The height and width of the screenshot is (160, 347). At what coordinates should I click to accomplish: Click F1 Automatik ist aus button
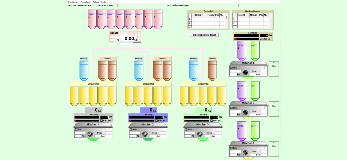click(x=80, y=5)
